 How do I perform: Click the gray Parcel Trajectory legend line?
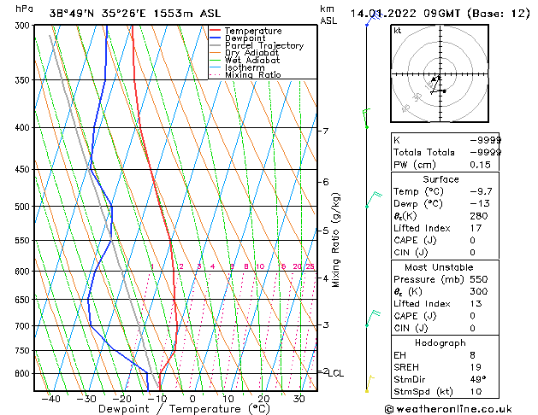tap(216, 45)
